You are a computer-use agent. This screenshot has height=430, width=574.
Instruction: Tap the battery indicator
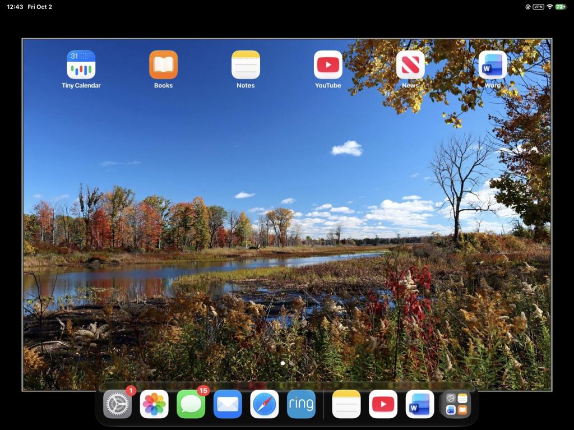pos(561,7)
